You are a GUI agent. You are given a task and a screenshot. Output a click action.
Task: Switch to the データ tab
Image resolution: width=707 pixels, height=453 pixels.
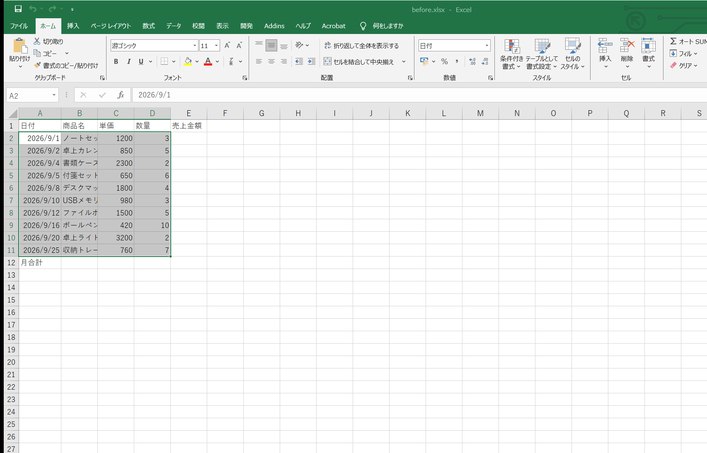[x=174, y=26]
